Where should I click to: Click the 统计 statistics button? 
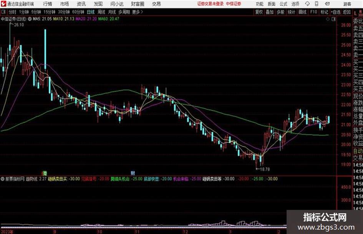(x=292, y=12)
